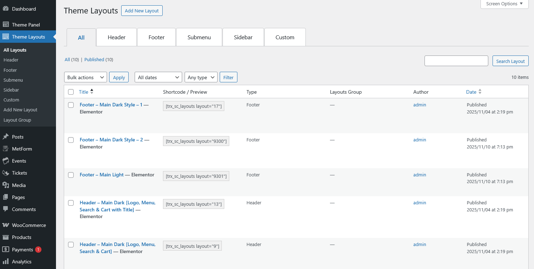Open the Footer – Main Dark Style – 2 link
Viewport: 534px width, 269px height.
coord(111,140)
